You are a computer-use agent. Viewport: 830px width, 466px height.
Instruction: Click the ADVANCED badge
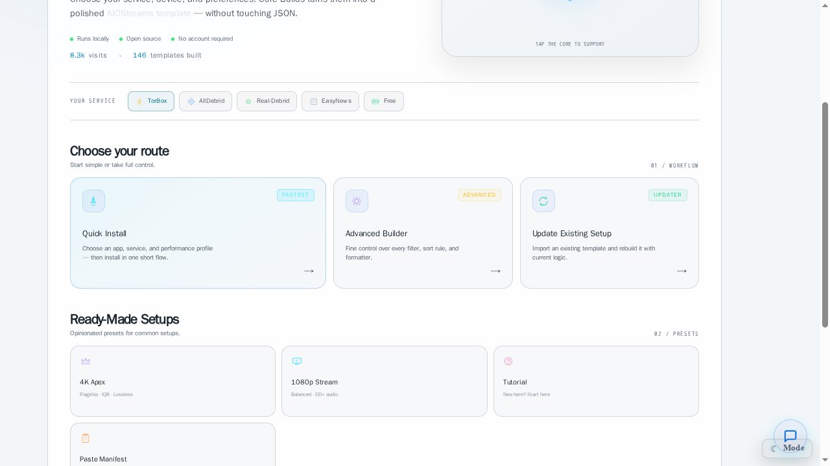(x=479, y=195)
